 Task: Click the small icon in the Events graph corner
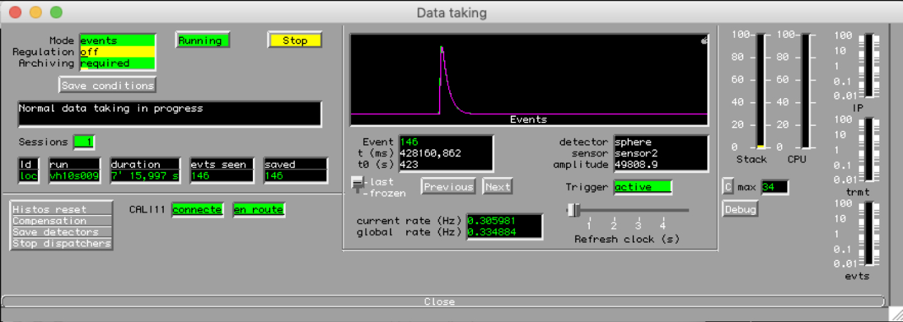coord(703,40)
